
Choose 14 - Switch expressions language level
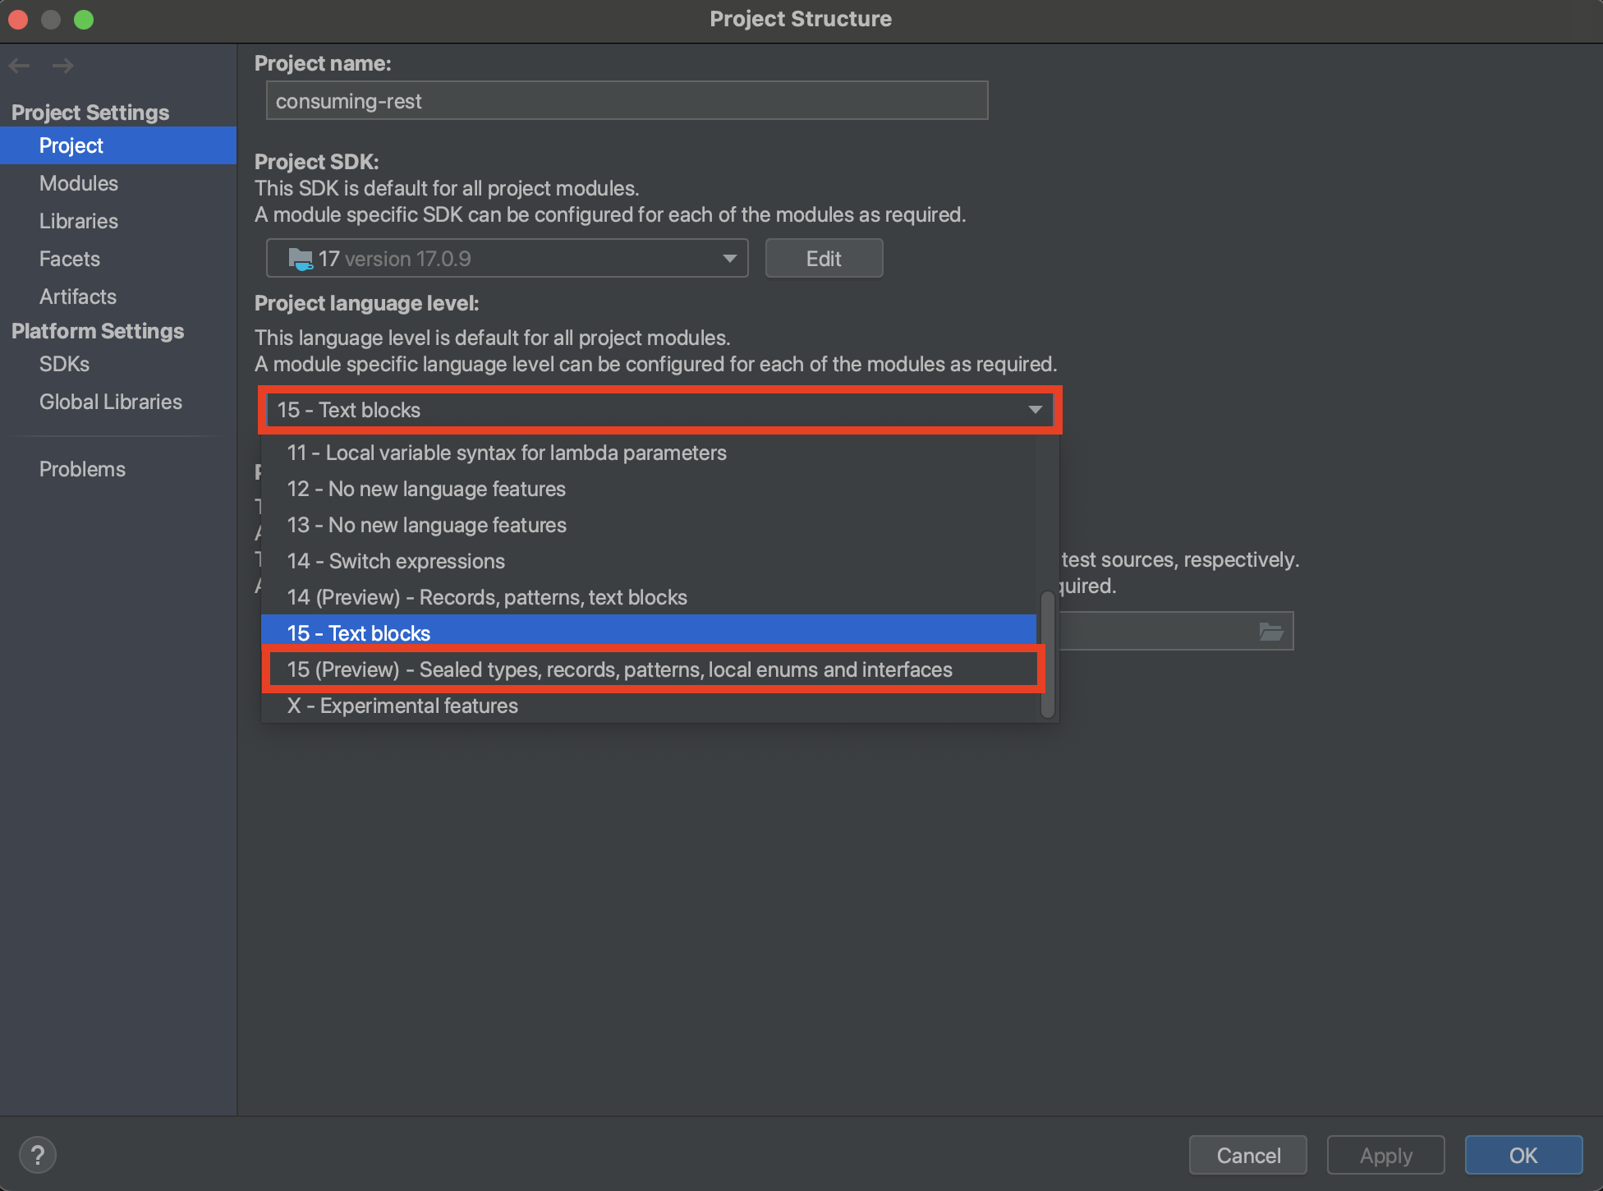point(396,561)
